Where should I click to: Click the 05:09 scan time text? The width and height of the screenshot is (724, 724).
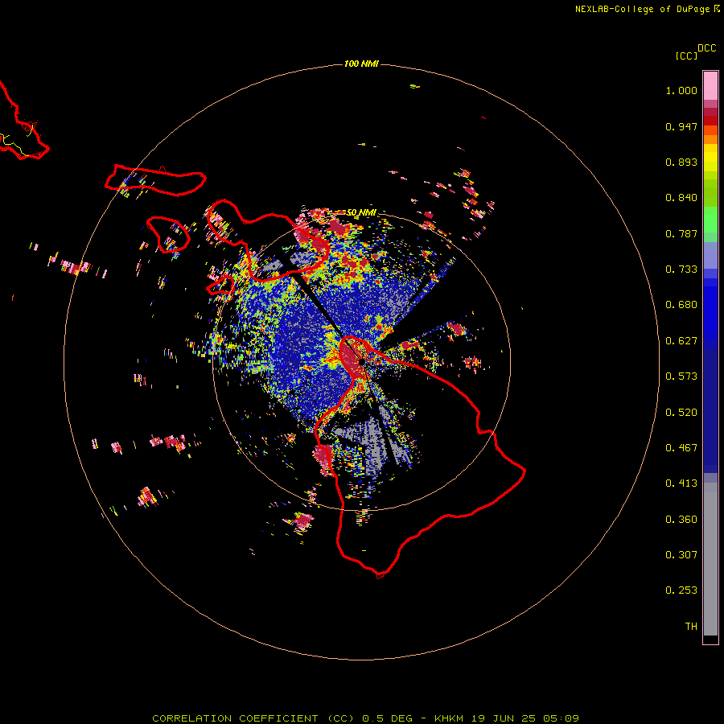[x=560, y=718]
